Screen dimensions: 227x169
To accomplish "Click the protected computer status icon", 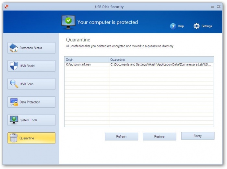I will (x=68, y=22).
